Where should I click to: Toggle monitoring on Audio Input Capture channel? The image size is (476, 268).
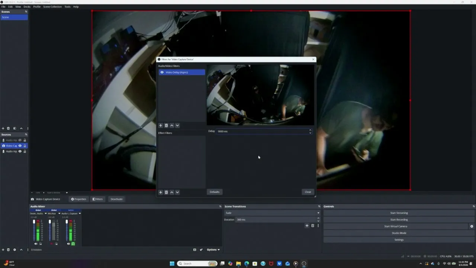click(x=73, y=244)
